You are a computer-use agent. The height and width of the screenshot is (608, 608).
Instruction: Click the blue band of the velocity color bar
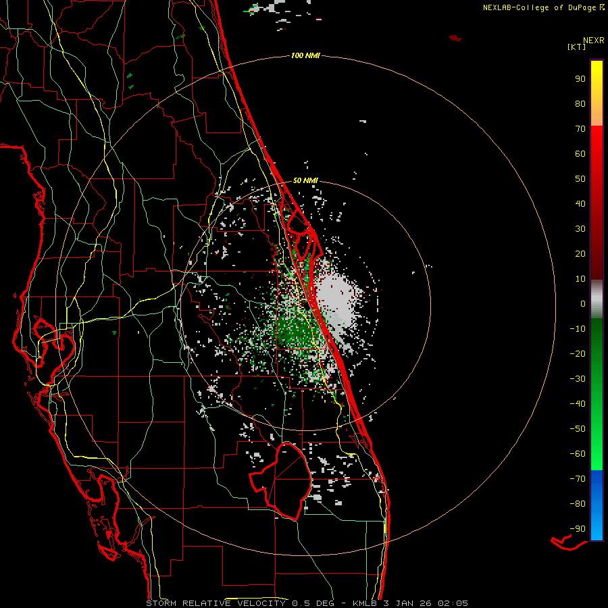[x=597, y=505]
